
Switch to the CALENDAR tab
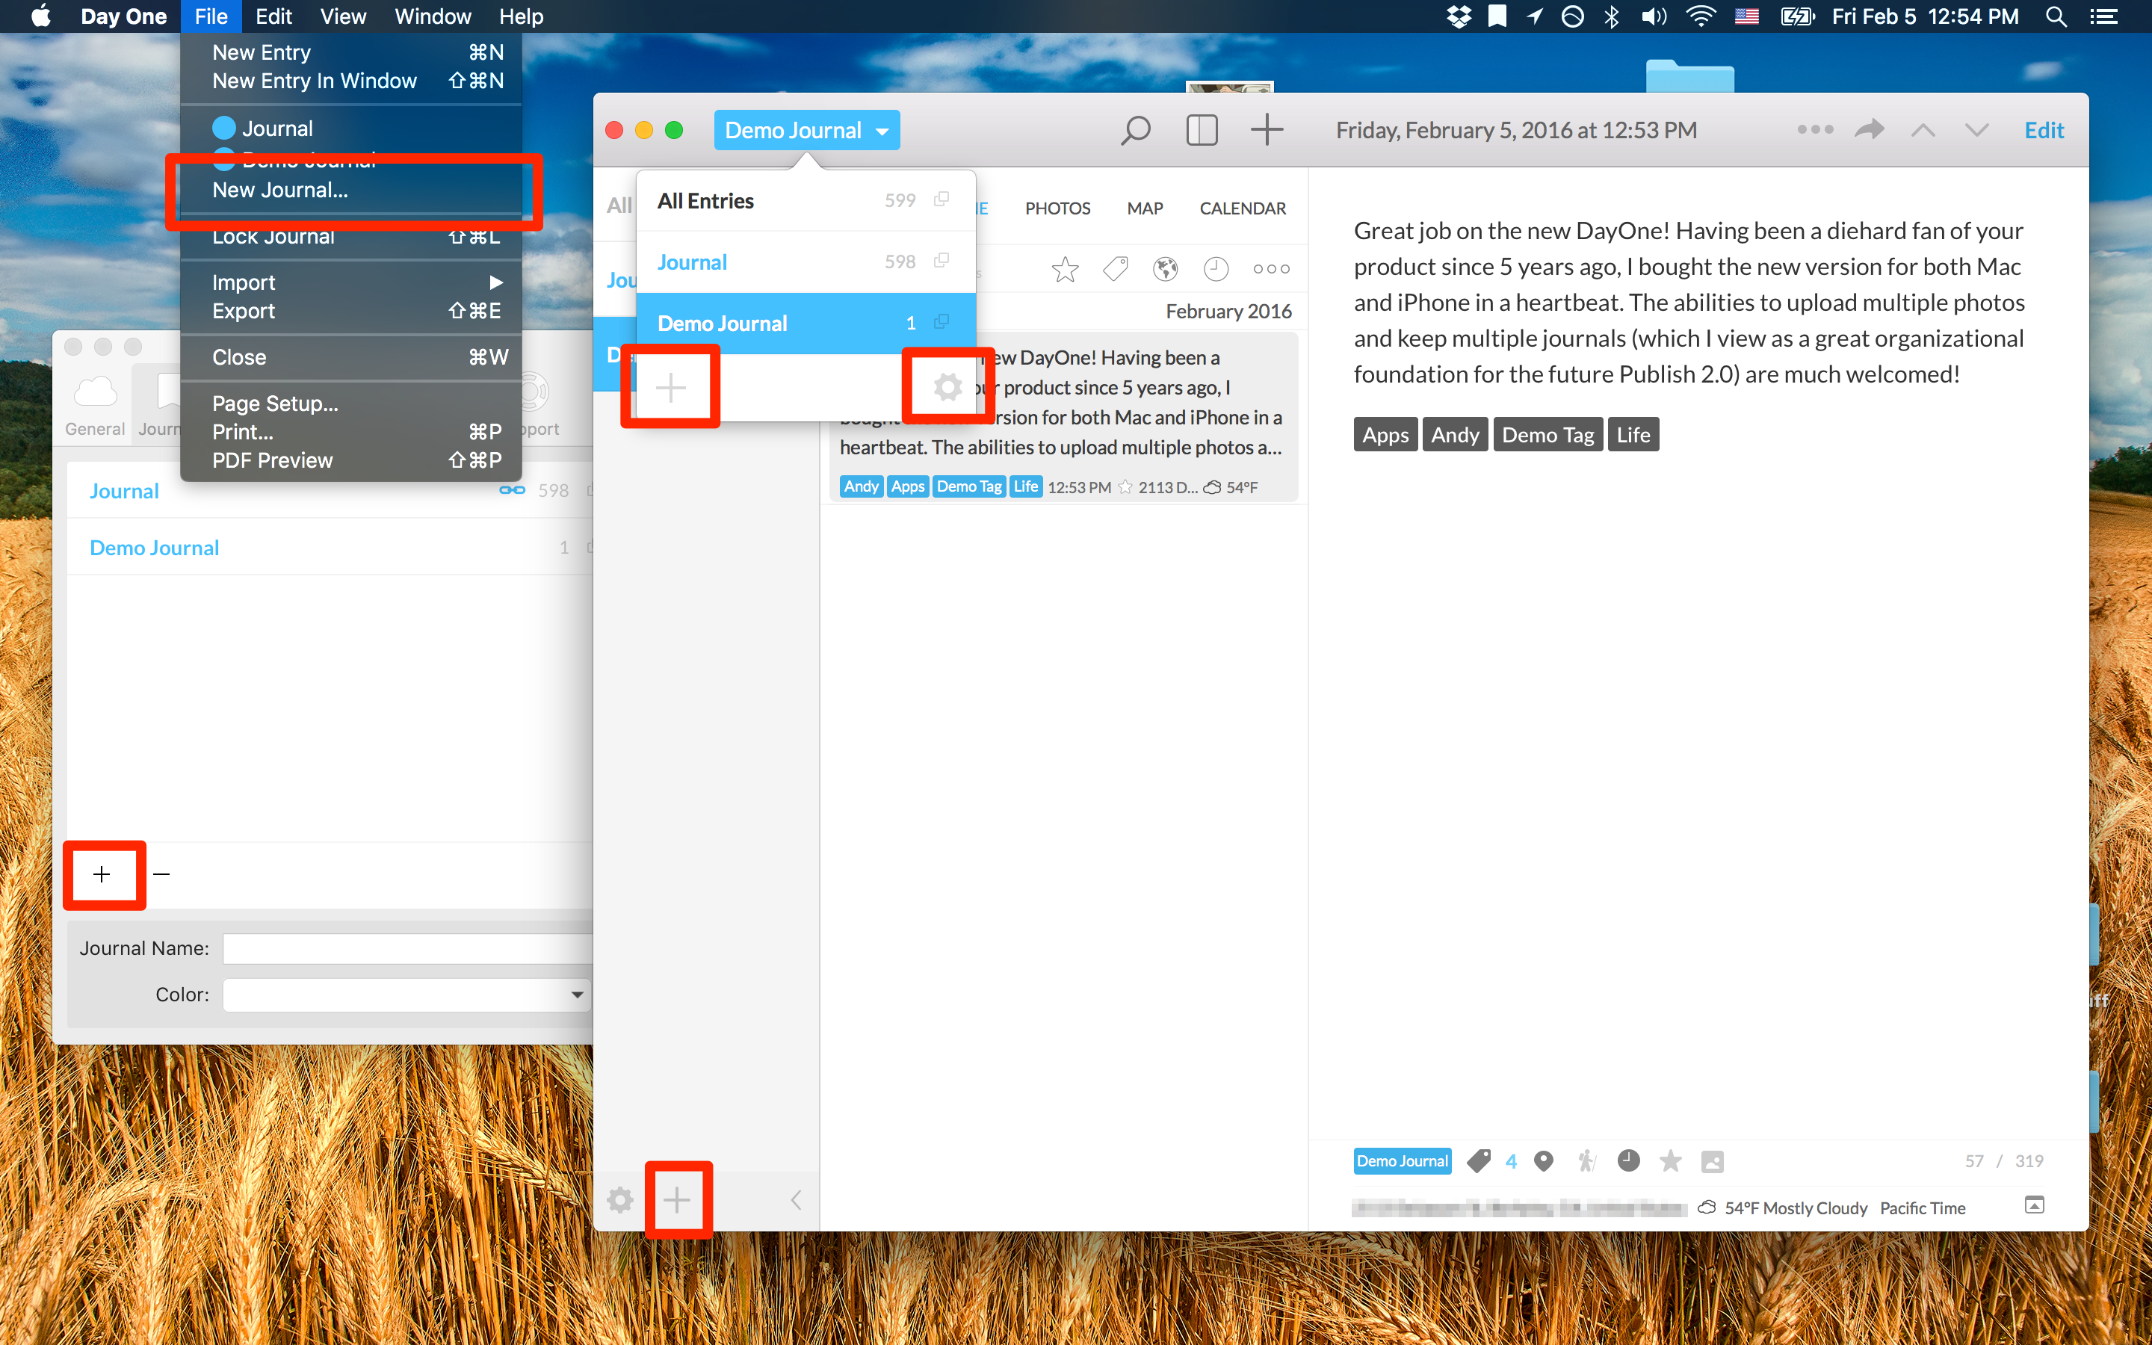point(1241,208)
